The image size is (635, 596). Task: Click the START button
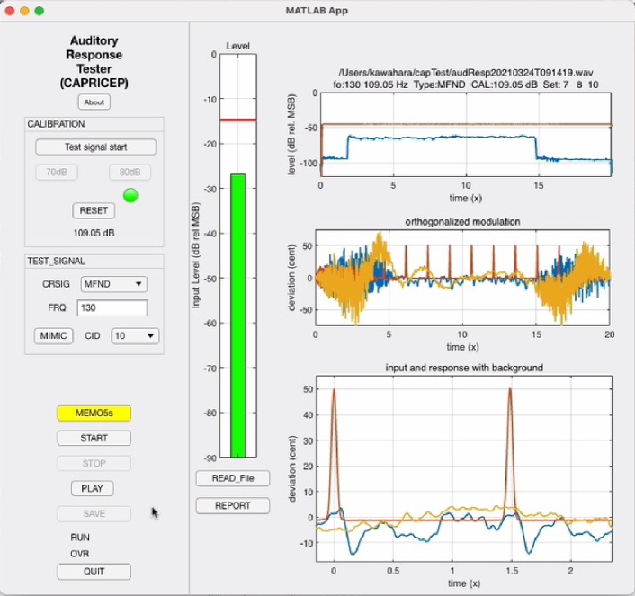coord(94,438)
